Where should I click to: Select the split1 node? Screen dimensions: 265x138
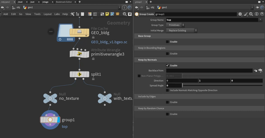(79, 74)
